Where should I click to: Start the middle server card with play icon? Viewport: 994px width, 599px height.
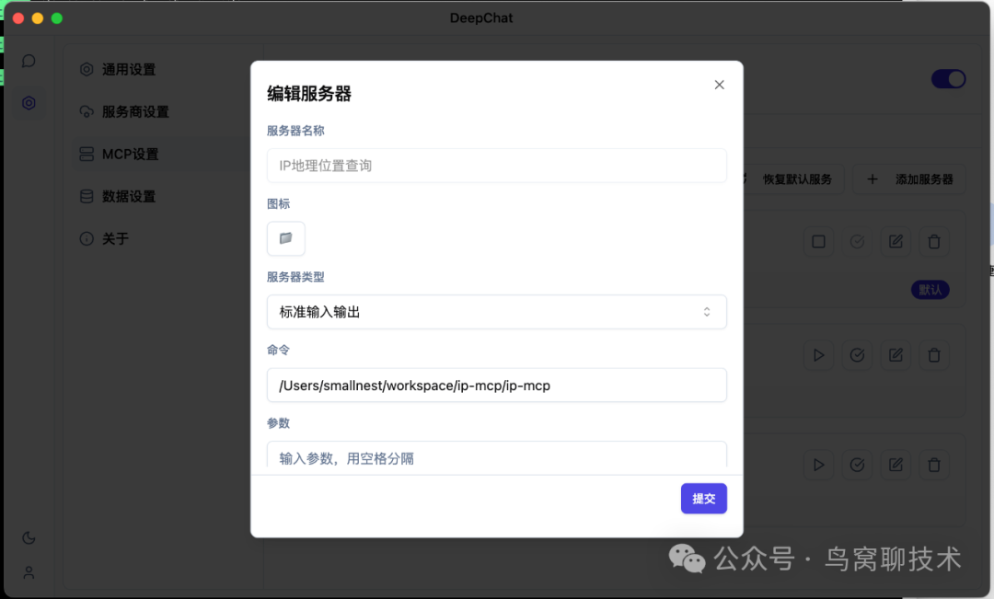point(818,355)
